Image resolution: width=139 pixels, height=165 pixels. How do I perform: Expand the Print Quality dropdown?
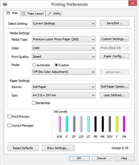point(64,57)
